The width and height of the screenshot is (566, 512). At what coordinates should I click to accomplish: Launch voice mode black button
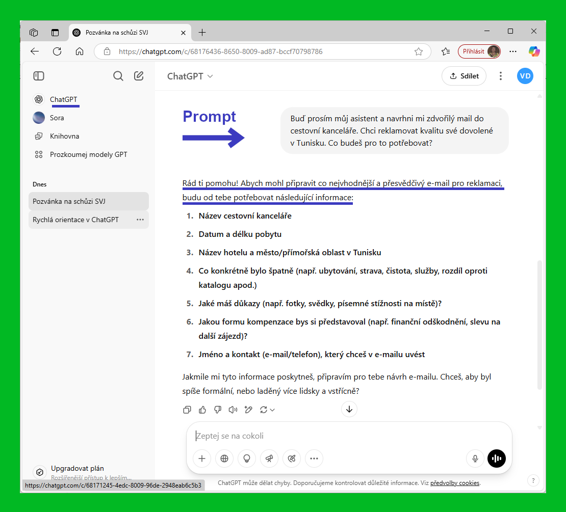497,459
